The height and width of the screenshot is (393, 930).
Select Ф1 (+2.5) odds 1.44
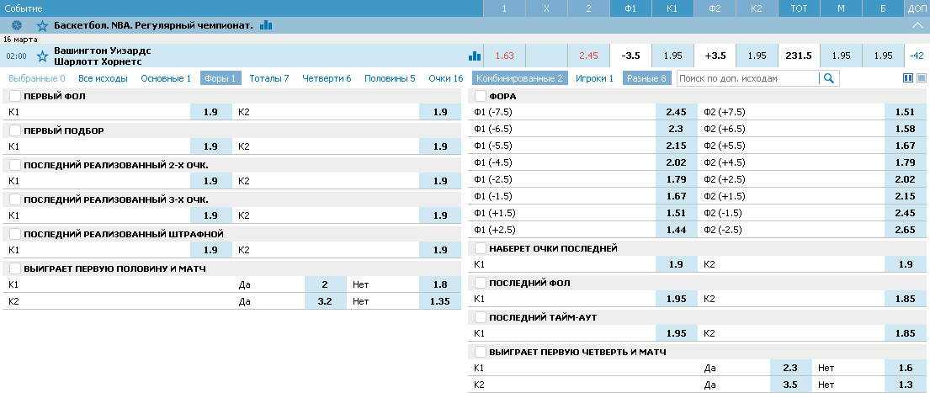tap(676, 230)
